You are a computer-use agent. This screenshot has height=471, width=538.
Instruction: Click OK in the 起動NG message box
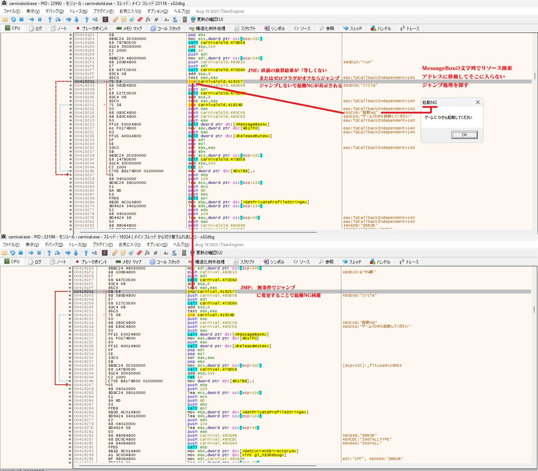click(x=464, y=135)
